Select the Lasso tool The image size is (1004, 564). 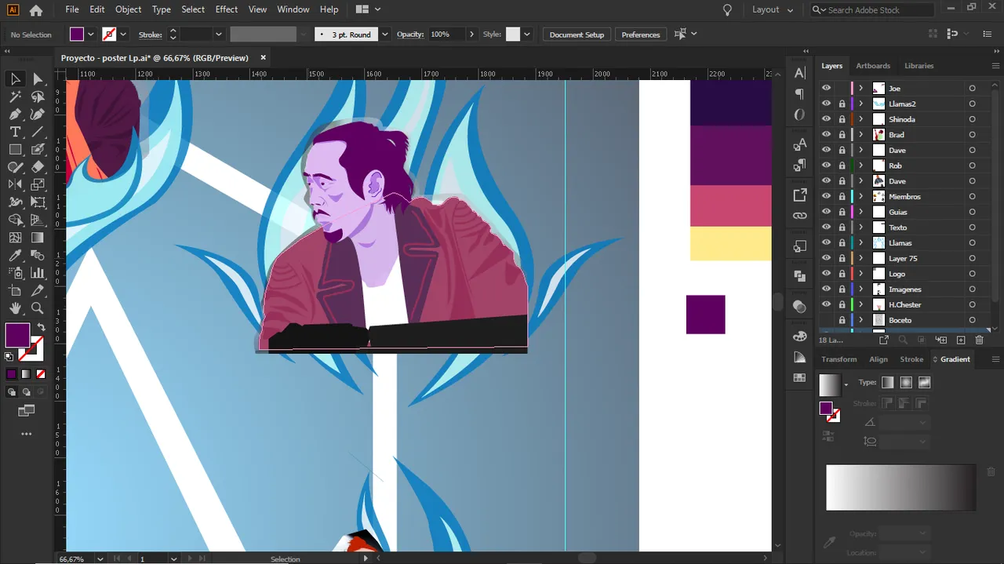[38, 96]
